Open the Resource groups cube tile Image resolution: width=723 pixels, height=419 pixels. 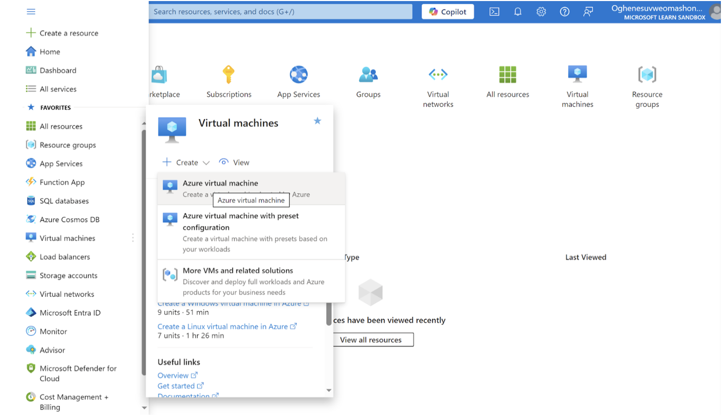pos(647,75)
